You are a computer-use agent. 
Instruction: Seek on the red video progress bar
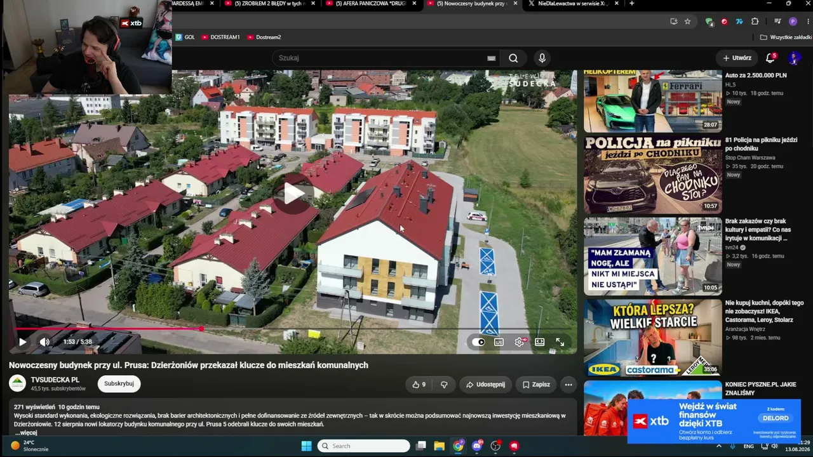click(293, 329)
